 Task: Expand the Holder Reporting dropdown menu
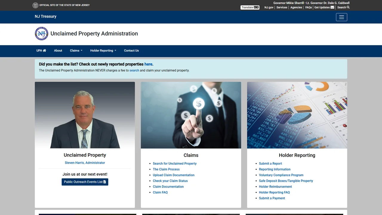(x=103, y=50)
